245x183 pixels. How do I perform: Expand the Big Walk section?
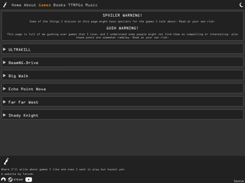click(x=122, y=75)
